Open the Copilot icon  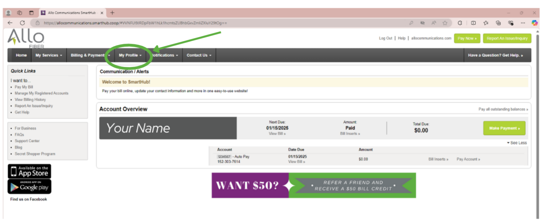click(x=535, y=23)
